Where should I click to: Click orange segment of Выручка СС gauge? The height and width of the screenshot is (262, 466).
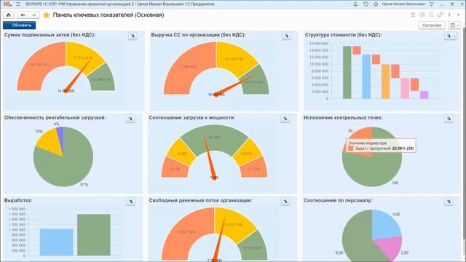tap(188, 67)
